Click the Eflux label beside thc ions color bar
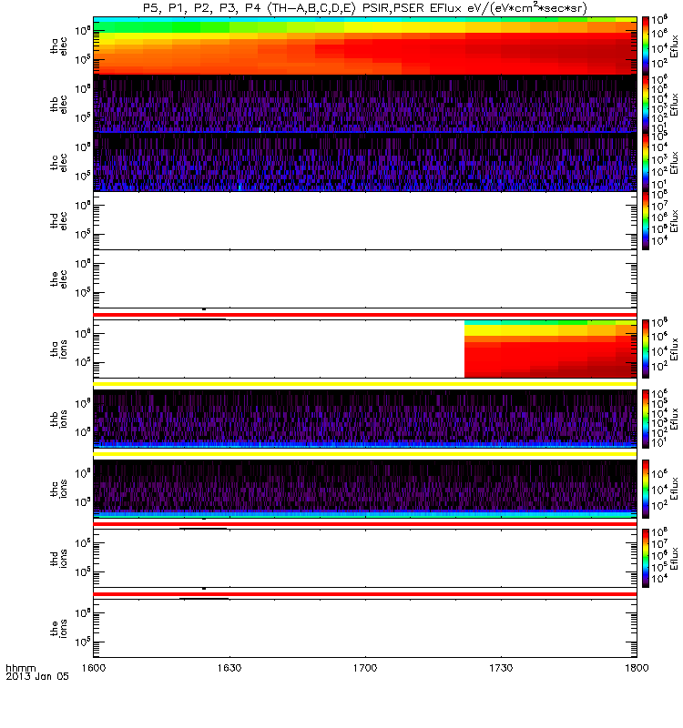The image size is (683, 728). point(674,489)
